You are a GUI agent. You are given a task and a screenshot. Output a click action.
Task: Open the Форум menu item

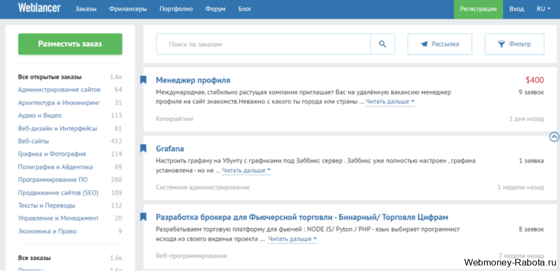(215, 9)
